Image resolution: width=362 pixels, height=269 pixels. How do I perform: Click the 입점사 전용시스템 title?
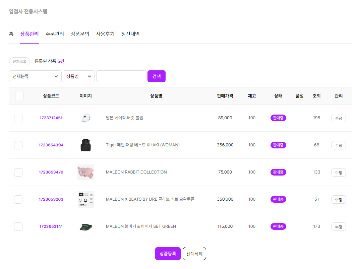pyautogui.click(x=28, y=11)
